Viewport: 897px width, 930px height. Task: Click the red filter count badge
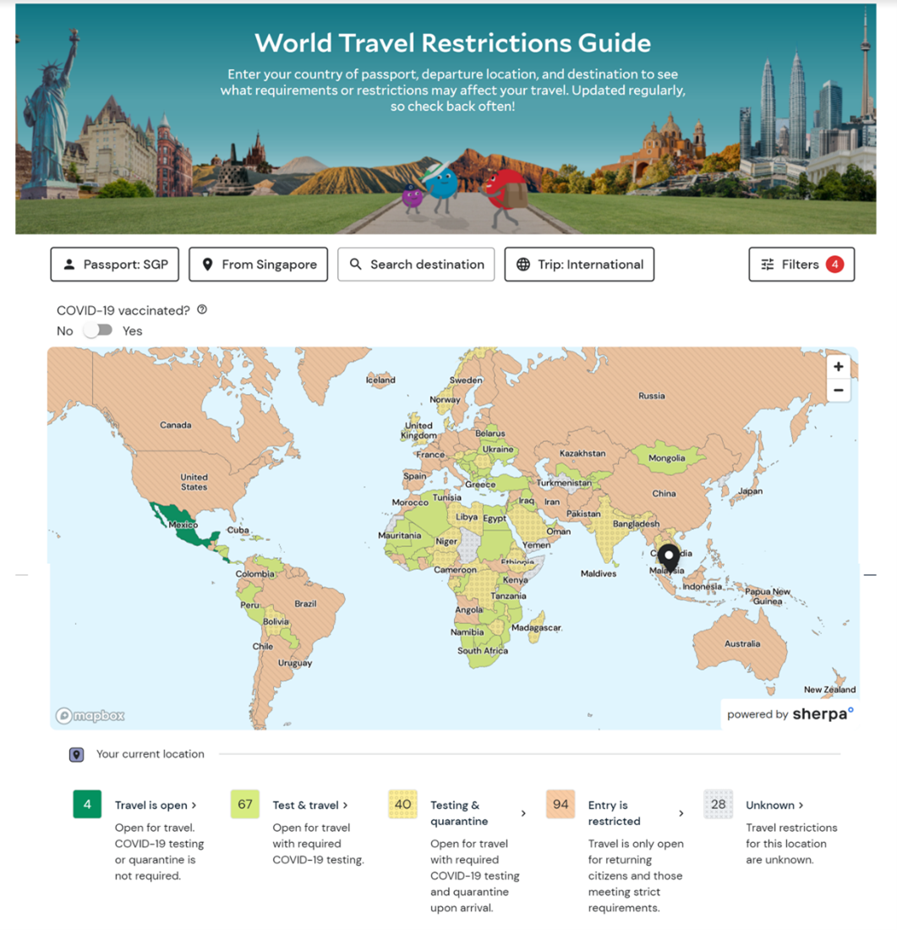click(834, 265)
